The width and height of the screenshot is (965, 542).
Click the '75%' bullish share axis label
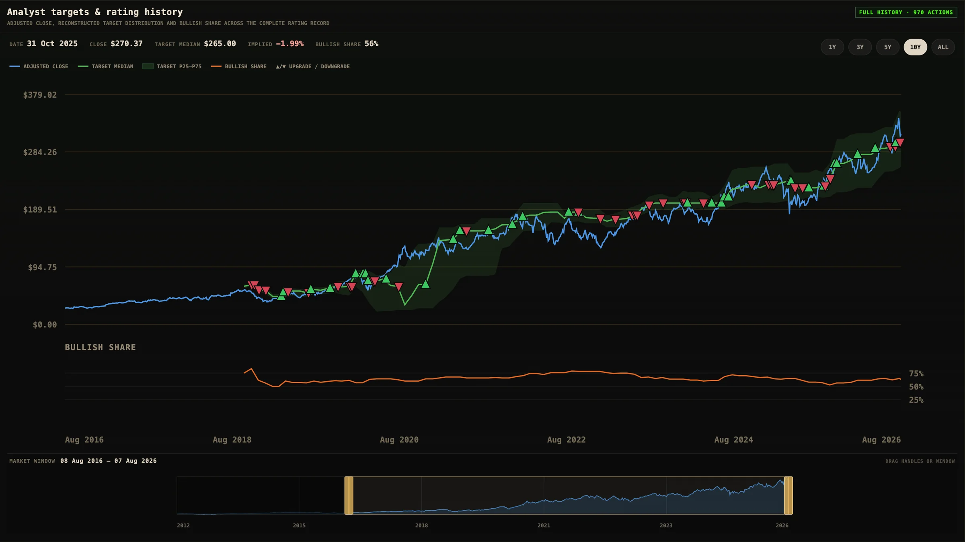coord(916,374)
